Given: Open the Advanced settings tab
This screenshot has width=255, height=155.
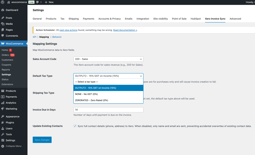Looking at the screenshot, I should click(235, 19).
